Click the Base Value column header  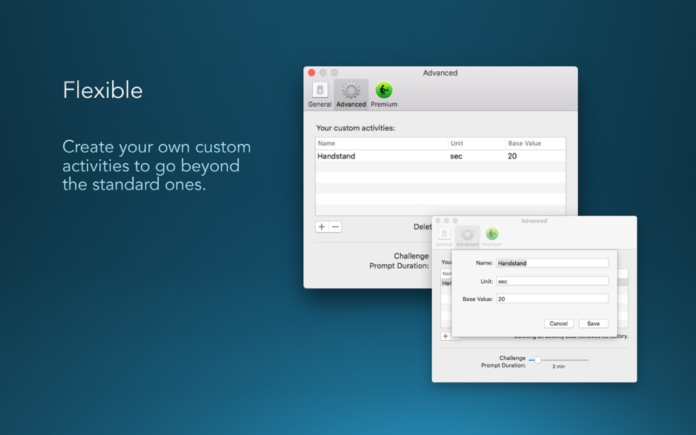pyautogui.click(x=534, y=143)
